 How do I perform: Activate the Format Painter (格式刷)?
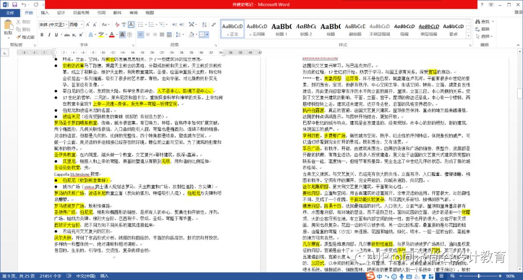point(25,37)
